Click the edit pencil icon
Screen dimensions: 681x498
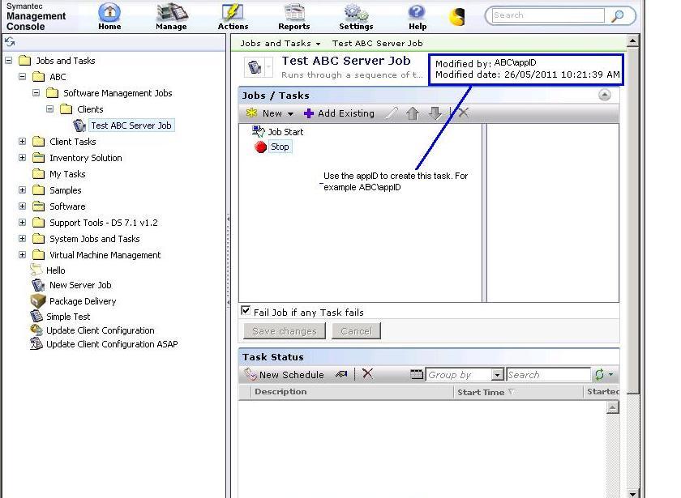392,113
